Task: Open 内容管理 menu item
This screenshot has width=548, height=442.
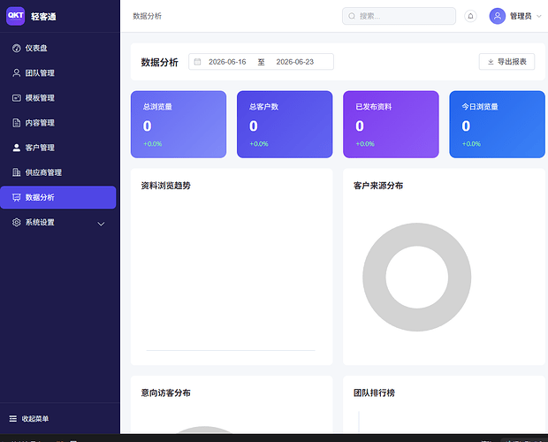Action: point(58,123)
